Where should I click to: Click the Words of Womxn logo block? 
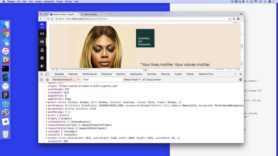click(x=145, y=38)
